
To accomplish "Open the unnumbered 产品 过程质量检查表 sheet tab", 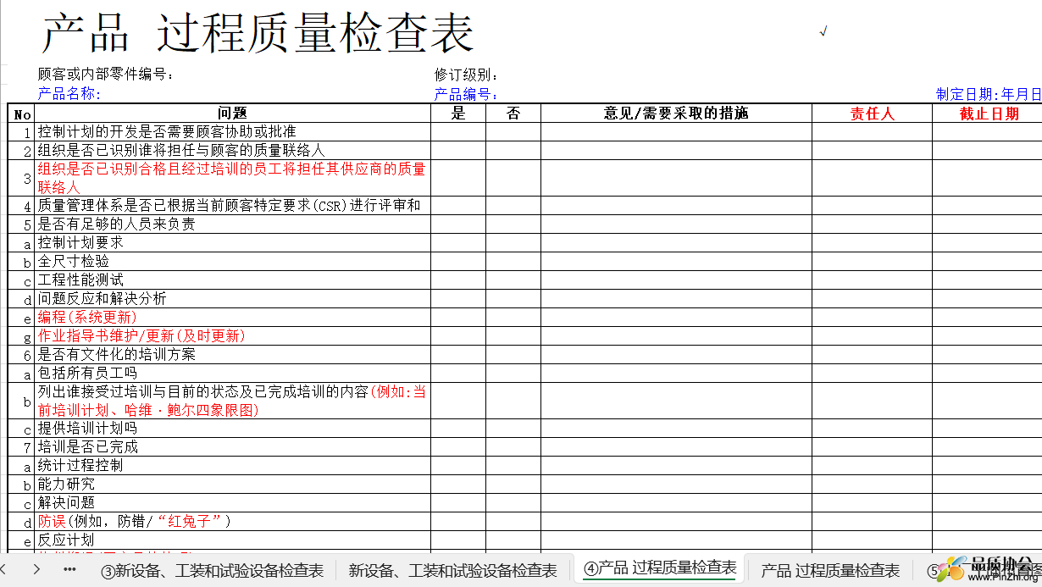I will coord(830,571).
